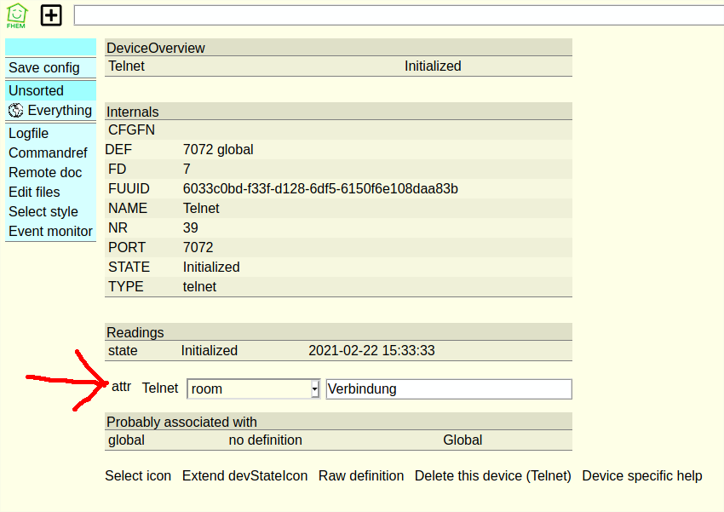The height and width of the screenshot is (512, 724).
Task: Open the Unsorted room
Action: (x=37, y=91)
